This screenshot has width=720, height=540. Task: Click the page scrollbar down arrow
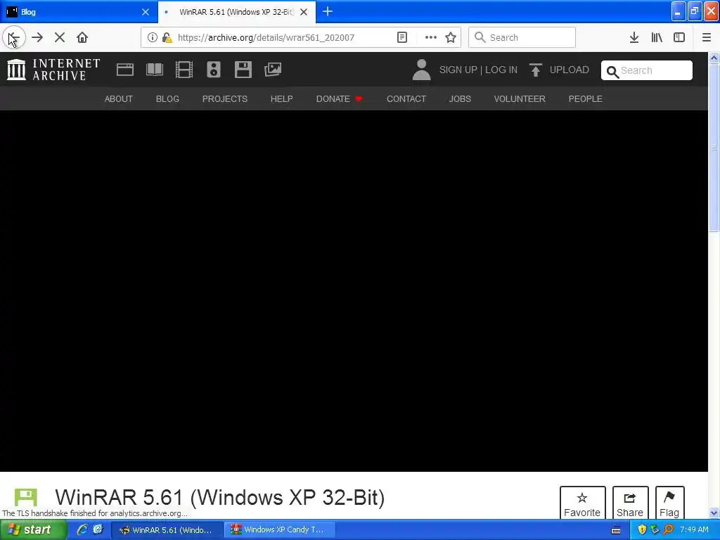click(714, 513)
